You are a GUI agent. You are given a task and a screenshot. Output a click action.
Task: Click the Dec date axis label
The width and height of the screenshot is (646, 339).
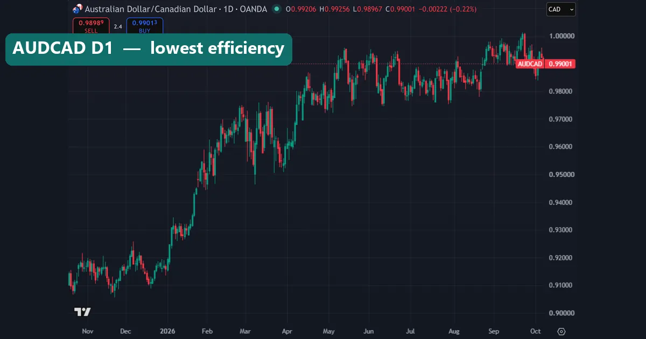(x=125, y=331)
